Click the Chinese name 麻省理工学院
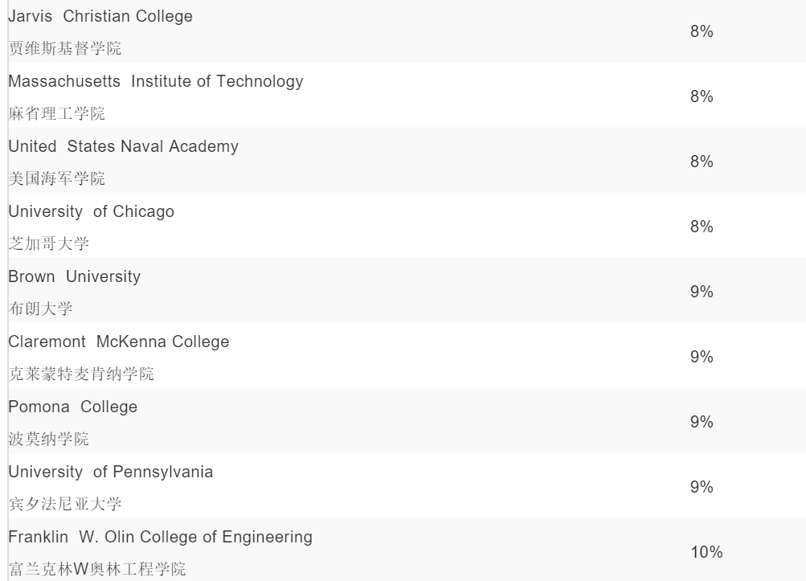Screen dimensions: 806x581 pyautogui.click(x=56, y=114)
